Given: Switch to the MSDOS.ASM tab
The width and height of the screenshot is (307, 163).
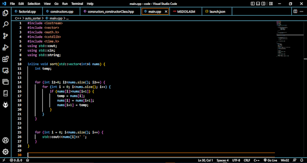Looking at the screenshot, I should coord(186,12).
